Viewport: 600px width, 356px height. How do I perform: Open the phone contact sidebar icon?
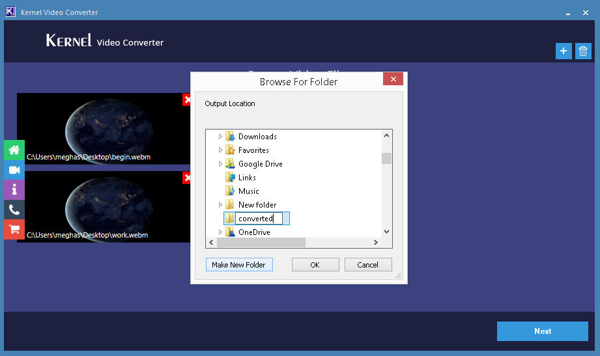click(x=14, y=210)
